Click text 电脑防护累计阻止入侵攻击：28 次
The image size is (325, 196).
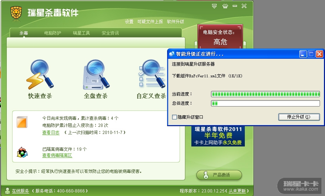tap(75, 125)
